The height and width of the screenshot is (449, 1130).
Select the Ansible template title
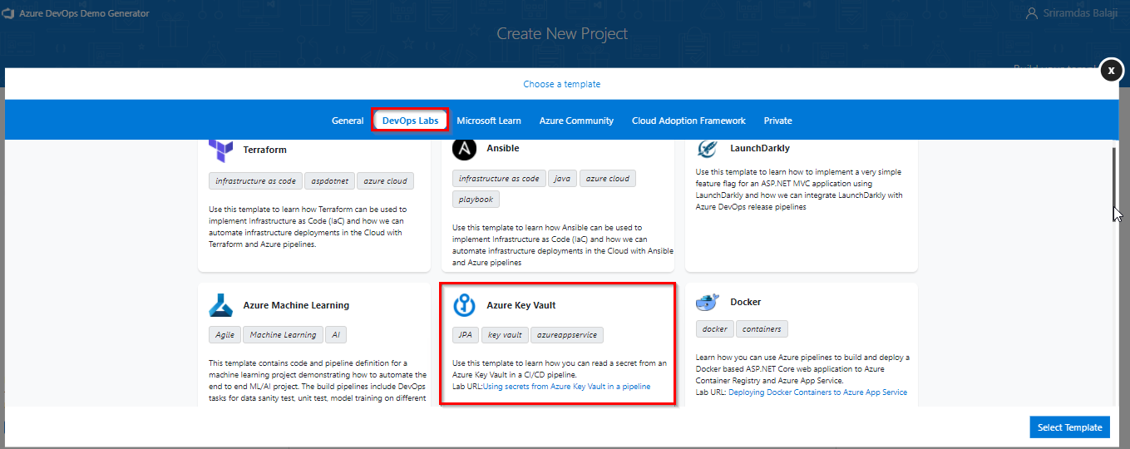pyautogui.click(x=503, y=148)
